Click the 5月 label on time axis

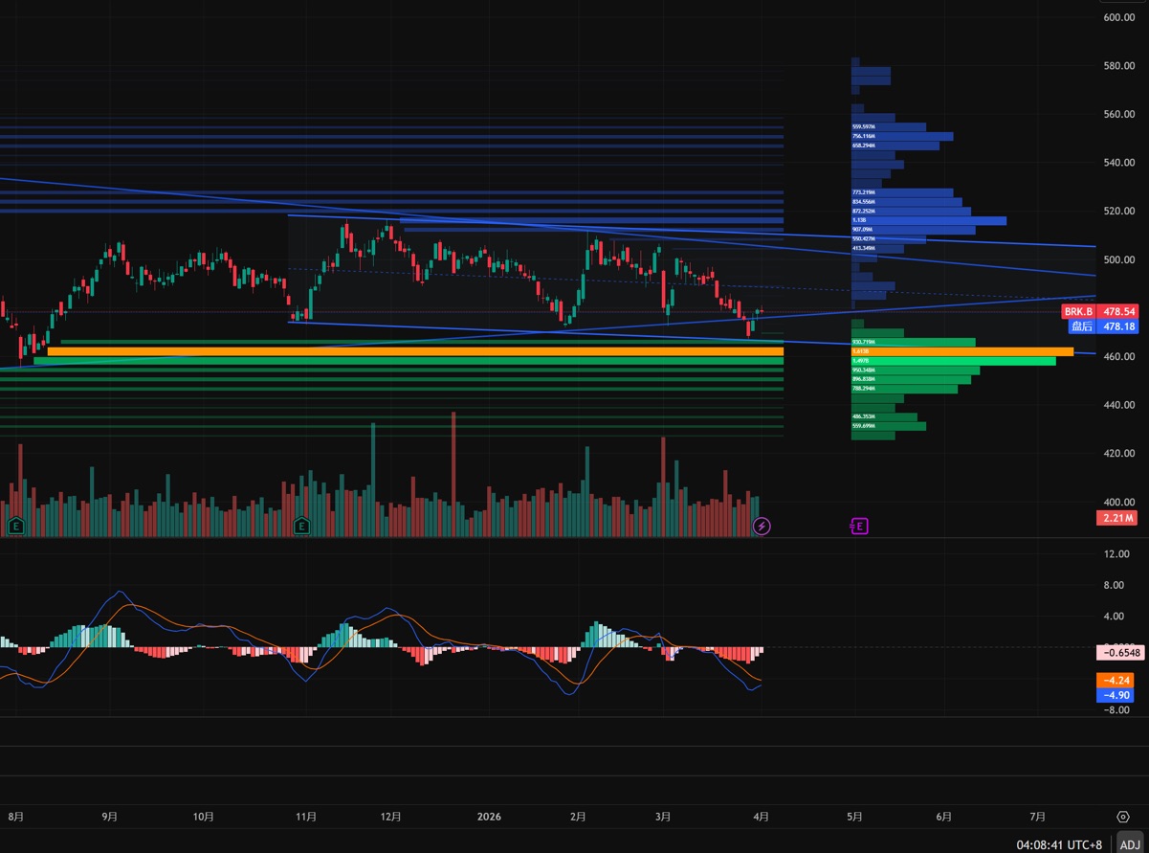(x=854, y=817)
